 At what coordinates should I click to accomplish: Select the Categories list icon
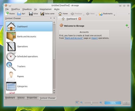[x=11, y=86]
